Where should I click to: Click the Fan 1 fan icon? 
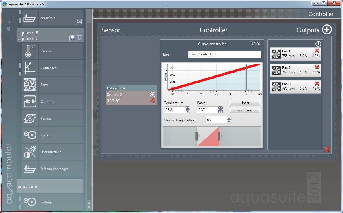pyautogui.click(x=276, y=54)
